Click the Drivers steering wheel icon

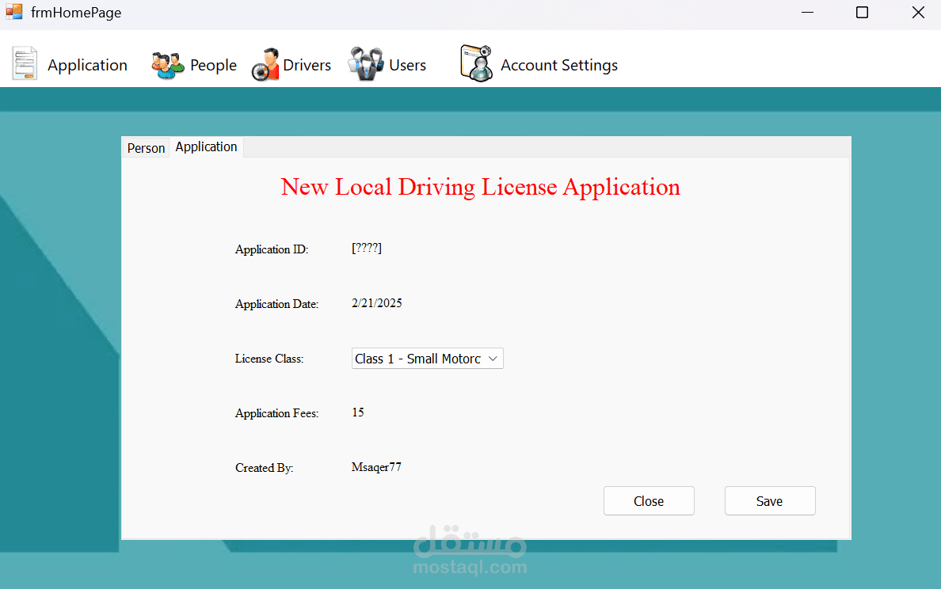(x=265, y=65)
